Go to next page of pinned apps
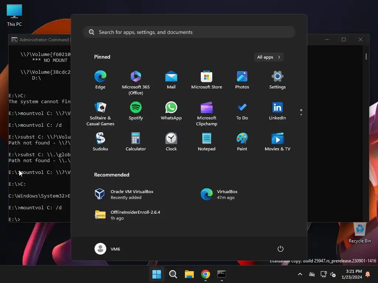The height and width of the screenshot is (283, 378). [x=301, y=114]
